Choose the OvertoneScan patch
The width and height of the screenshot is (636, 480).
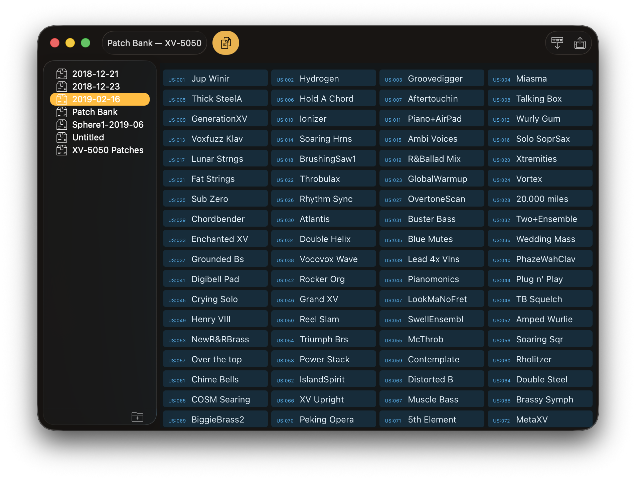click(432, 199)
